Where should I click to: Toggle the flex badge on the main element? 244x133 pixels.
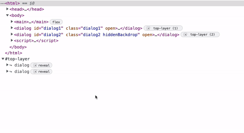click(56, 22)
